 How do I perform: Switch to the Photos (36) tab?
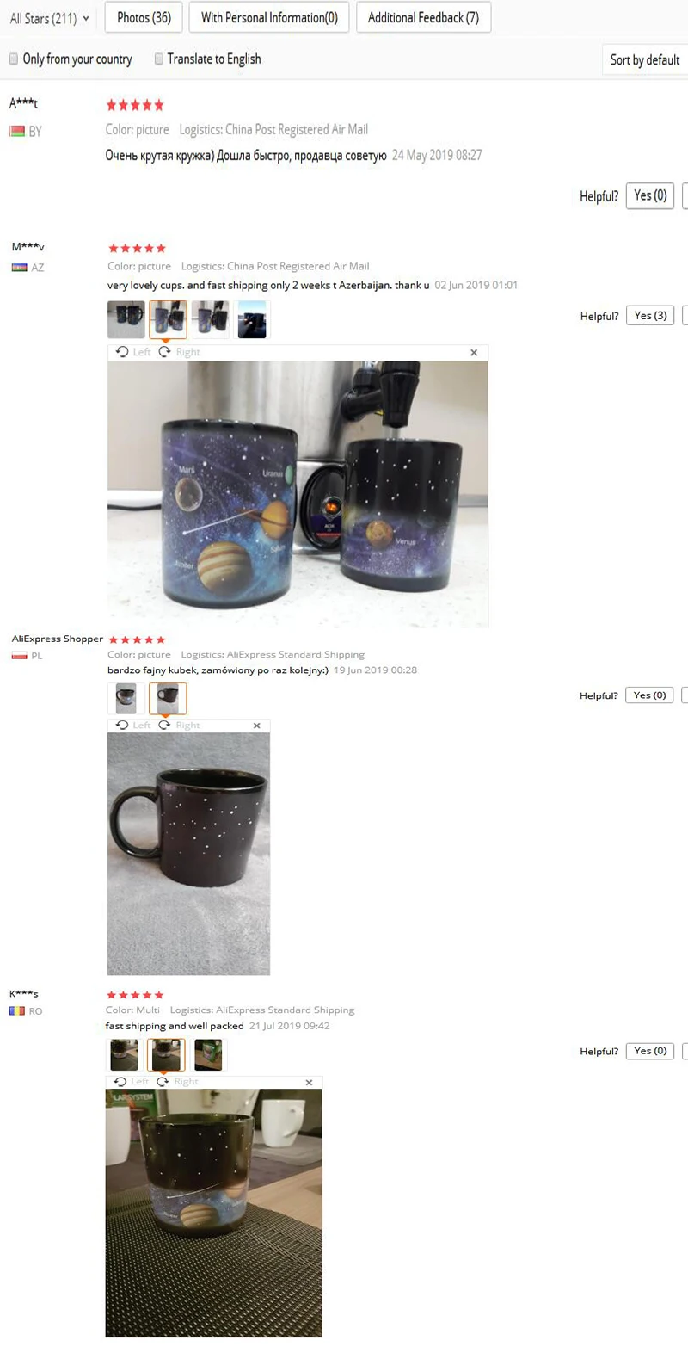click(144, 17)
